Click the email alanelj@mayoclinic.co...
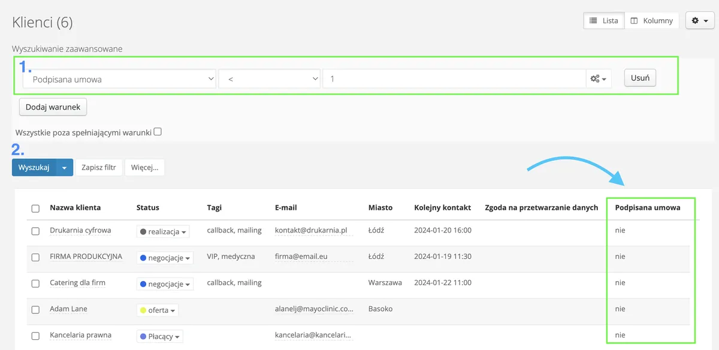Screen dimensions: 719x350 tap(314, 309)
